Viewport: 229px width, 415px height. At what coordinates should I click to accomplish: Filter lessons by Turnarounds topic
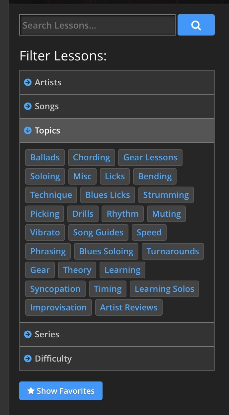click(x=173, y=251)
